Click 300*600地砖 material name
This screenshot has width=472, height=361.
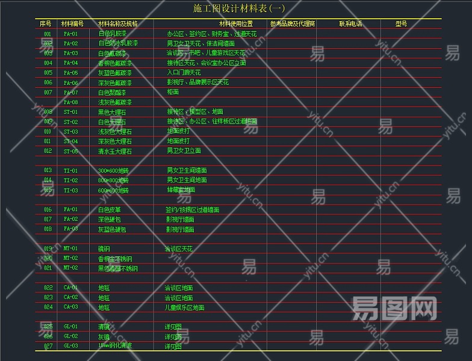click(113, 171)
